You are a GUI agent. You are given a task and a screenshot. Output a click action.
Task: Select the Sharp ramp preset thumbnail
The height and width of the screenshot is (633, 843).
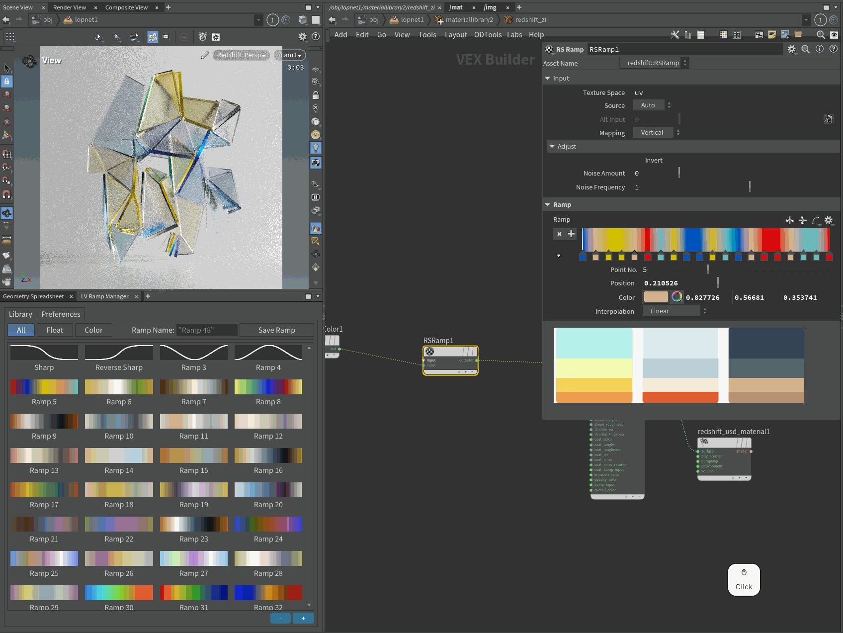point(44,353)
